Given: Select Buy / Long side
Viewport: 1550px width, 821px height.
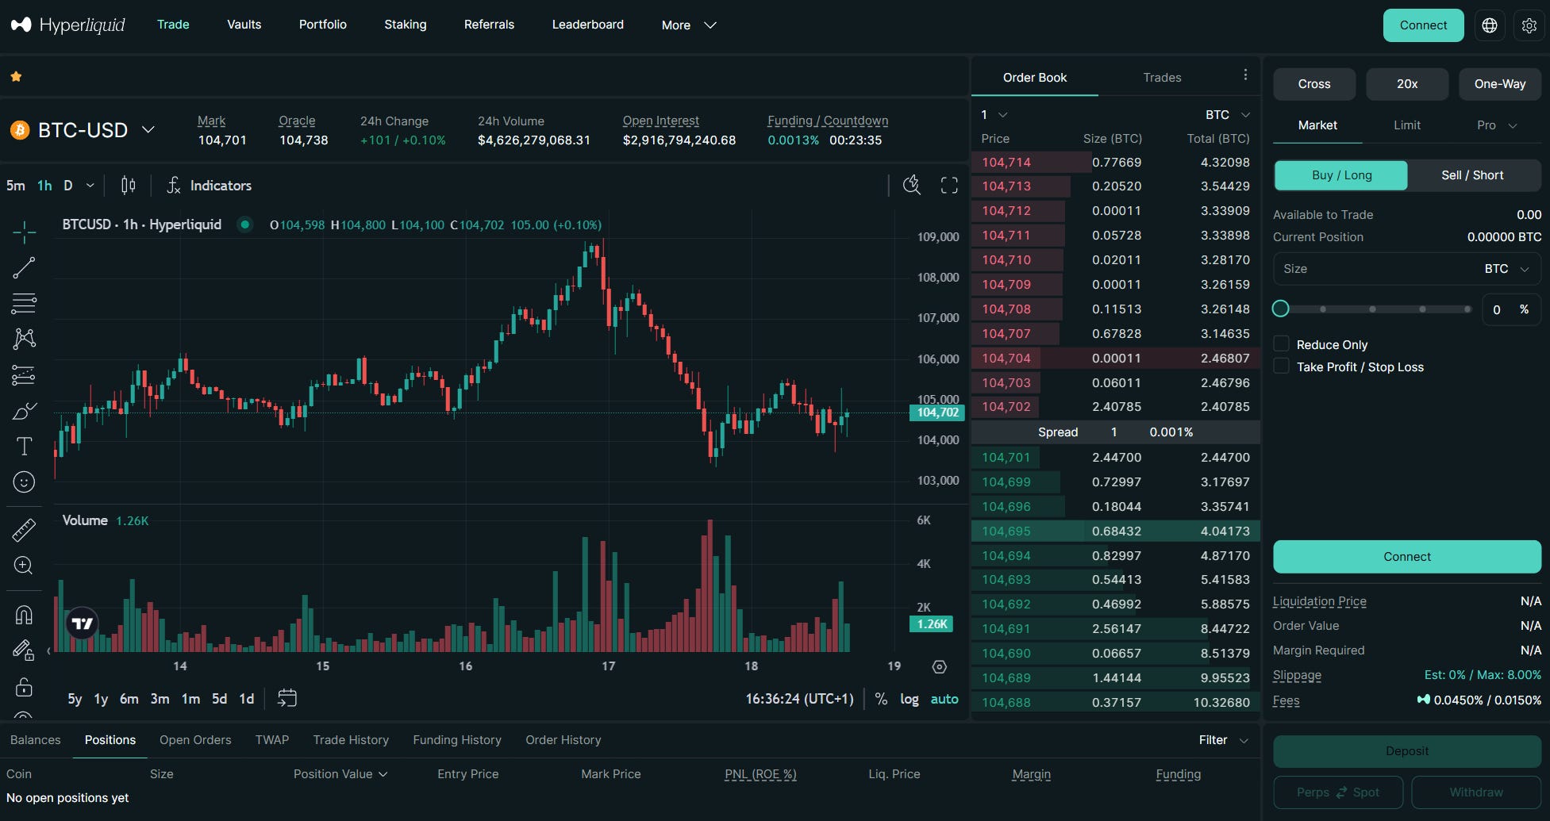Looking at the screenshot, I should click(x=1341, y=175).
